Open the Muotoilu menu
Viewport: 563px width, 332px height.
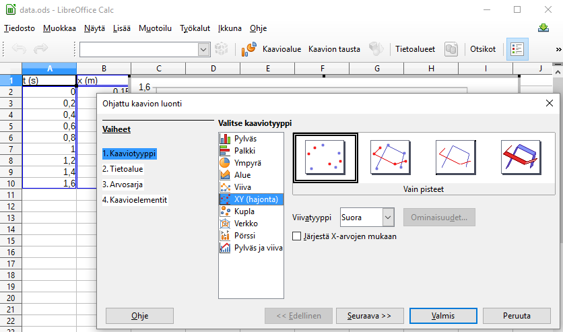coord(155,28)
